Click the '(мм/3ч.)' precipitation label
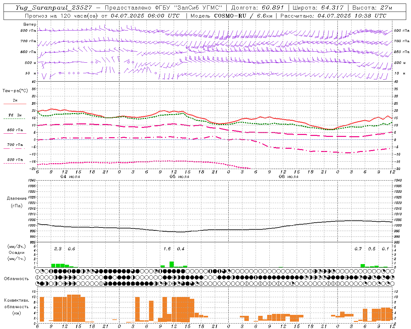Image resolution: width=411 pixels, height=329 pixels. [x=17, y=246]
